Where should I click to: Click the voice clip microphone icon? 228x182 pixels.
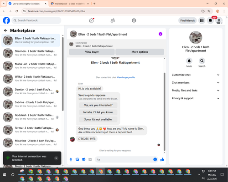[x=71, y=160]
